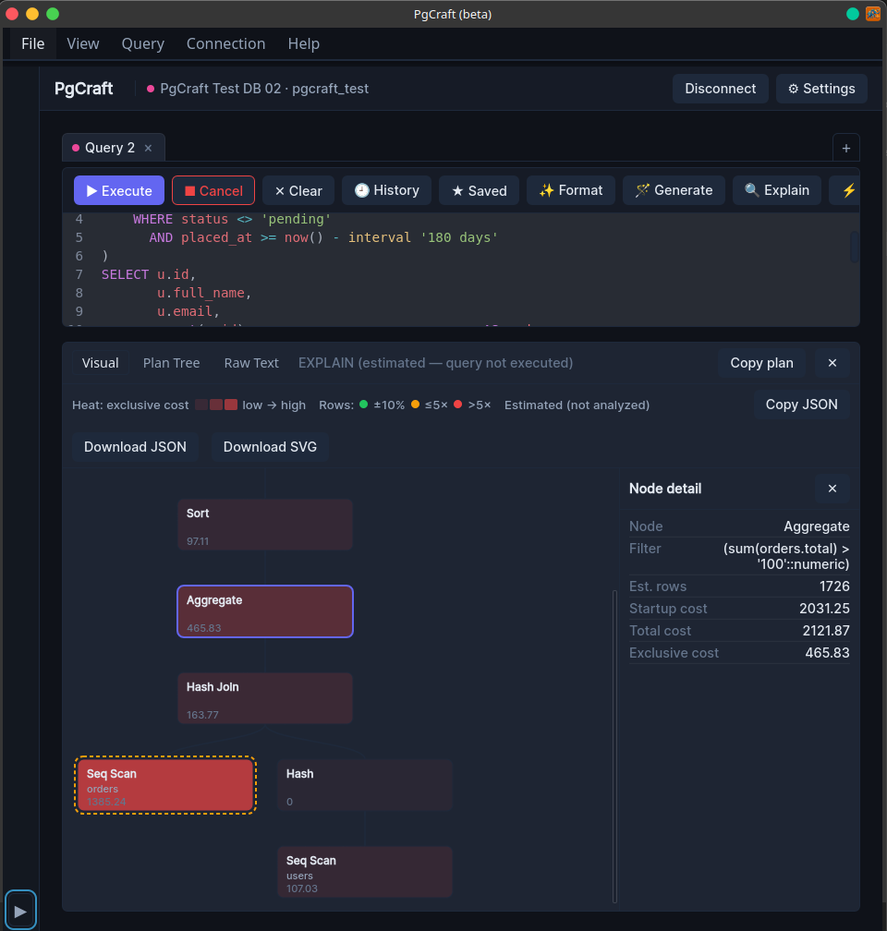The width and height of the screenshot is (887, 931).
Task: Open the Help menu
Action: pyautogui.click(x=304, y=44)
